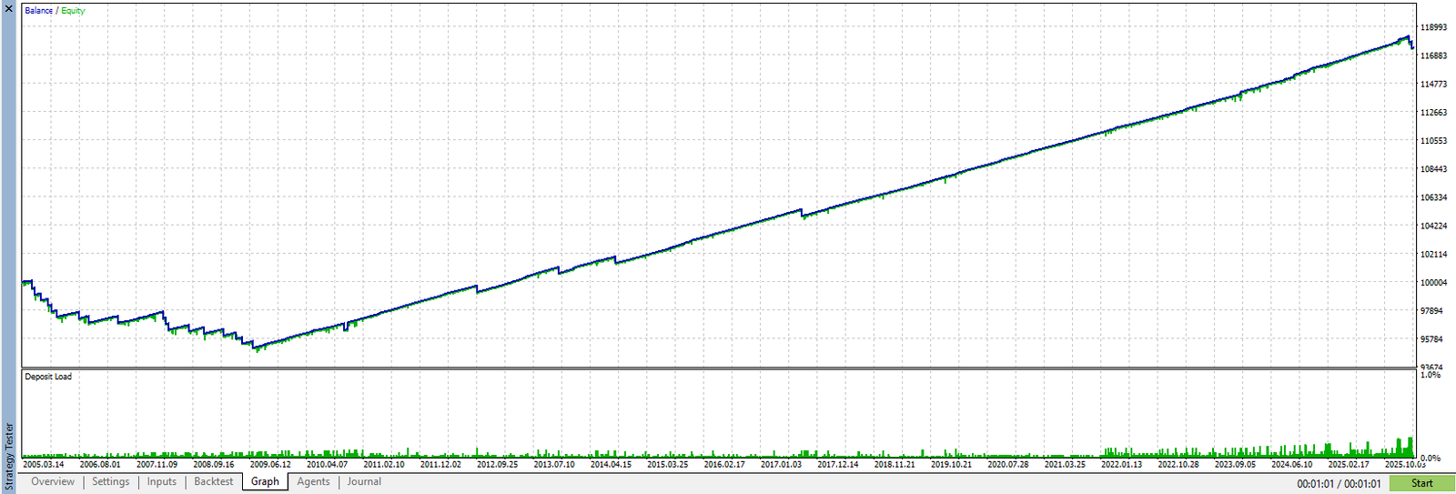This screenshot has height=494, width=1456.
Task: Click the 2017.01.03 date label
Action: 781,465
